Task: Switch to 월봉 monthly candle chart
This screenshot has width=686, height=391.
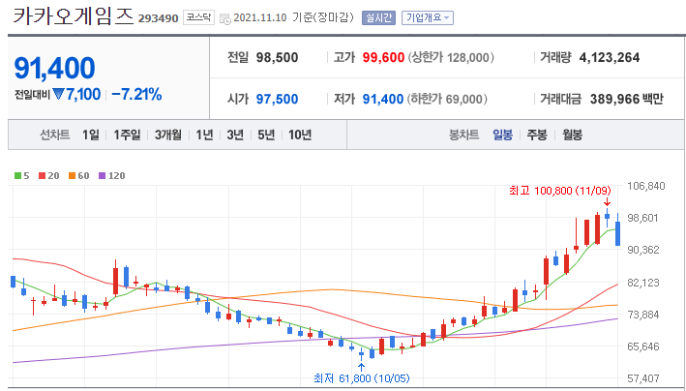Action: click(x=572, y=135)
